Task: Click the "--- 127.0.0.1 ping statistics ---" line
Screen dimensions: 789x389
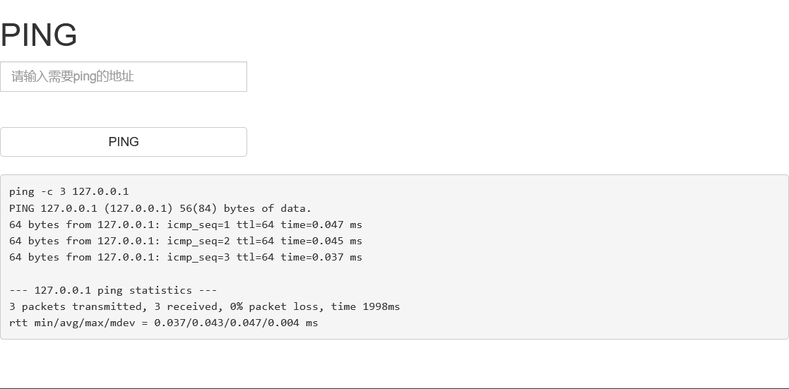Action: pyautogui.click(x=113, y=290)
